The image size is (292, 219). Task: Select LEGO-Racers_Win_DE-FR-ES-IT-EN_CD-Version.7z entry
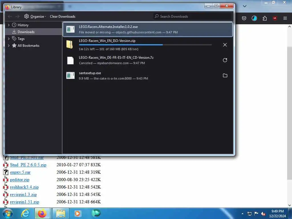(148, 60)
